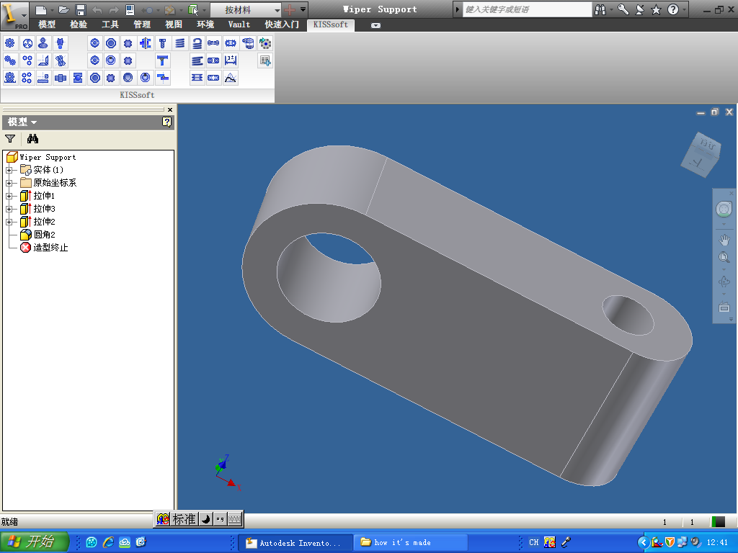738x553 pixels.
Task: Toggle the IME soft keyboard button
Action: 235,519
